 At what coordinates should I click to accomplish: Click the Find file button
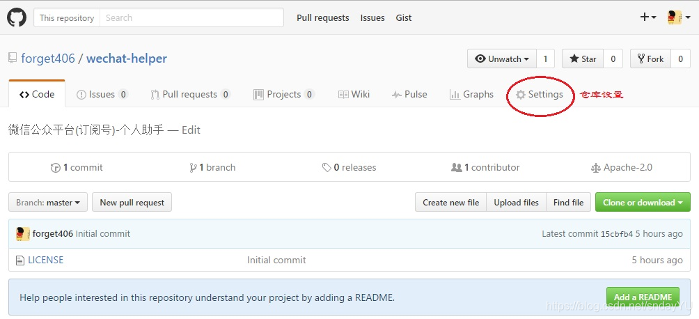pos(568,202)
